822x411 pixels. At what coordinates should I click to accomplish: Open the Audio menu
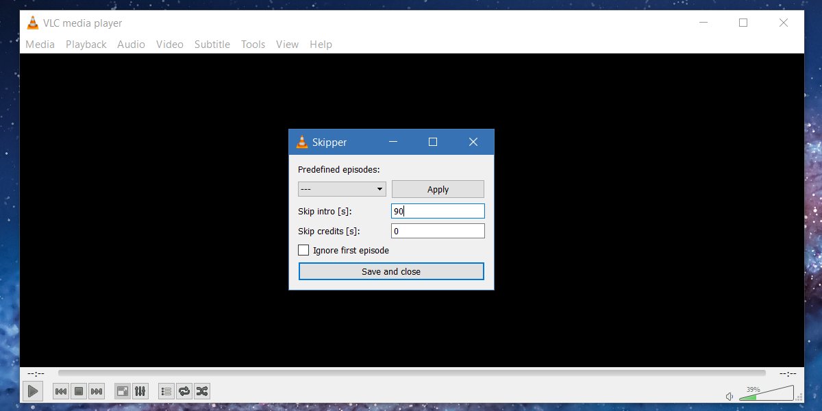pyautogui.click(x=131, y=45)
